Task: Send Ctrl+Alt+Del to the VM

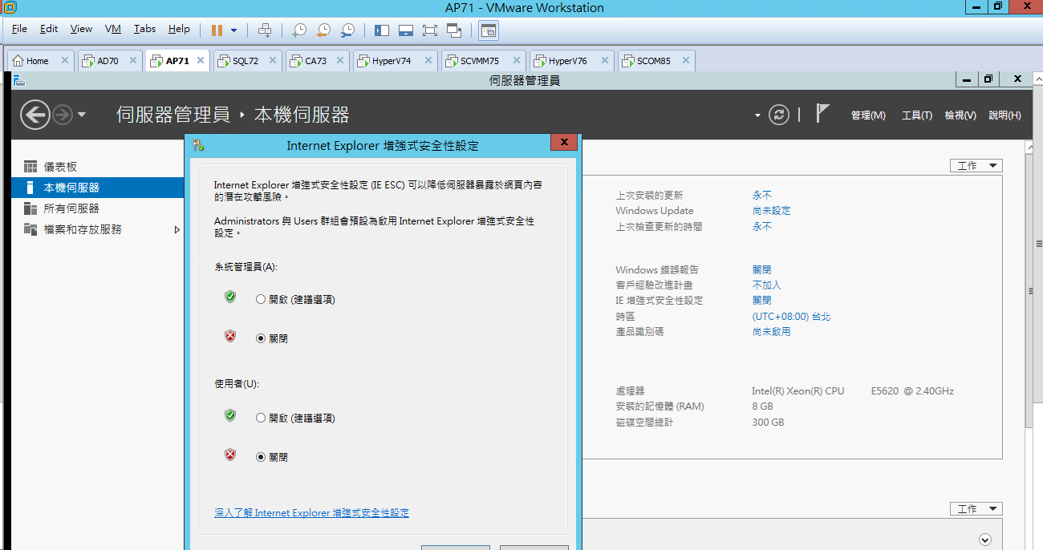Action: pyautogui.click(x=265, y=30)
